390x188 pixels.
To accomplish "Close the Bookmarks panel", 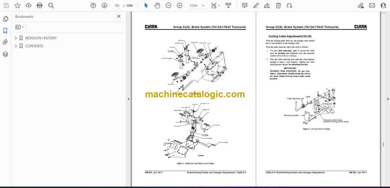I will [119, 16].
